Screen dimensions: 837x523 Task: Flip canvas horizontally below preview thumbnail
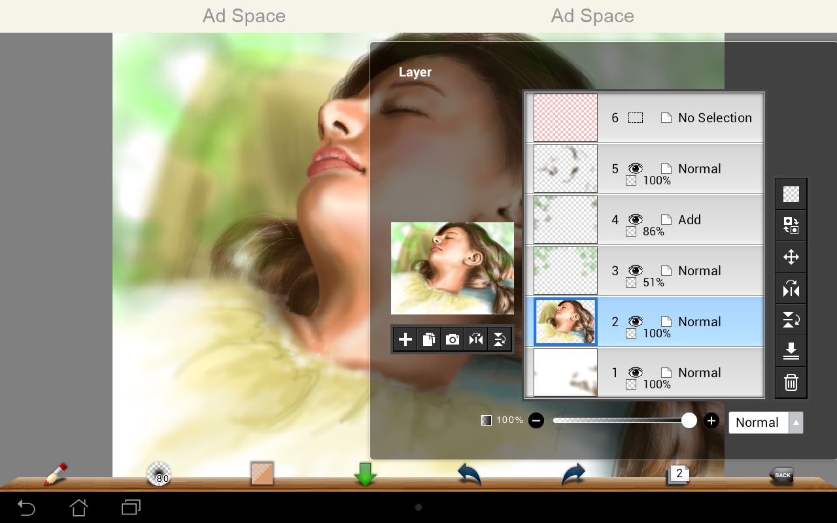(x=476, y=339)
